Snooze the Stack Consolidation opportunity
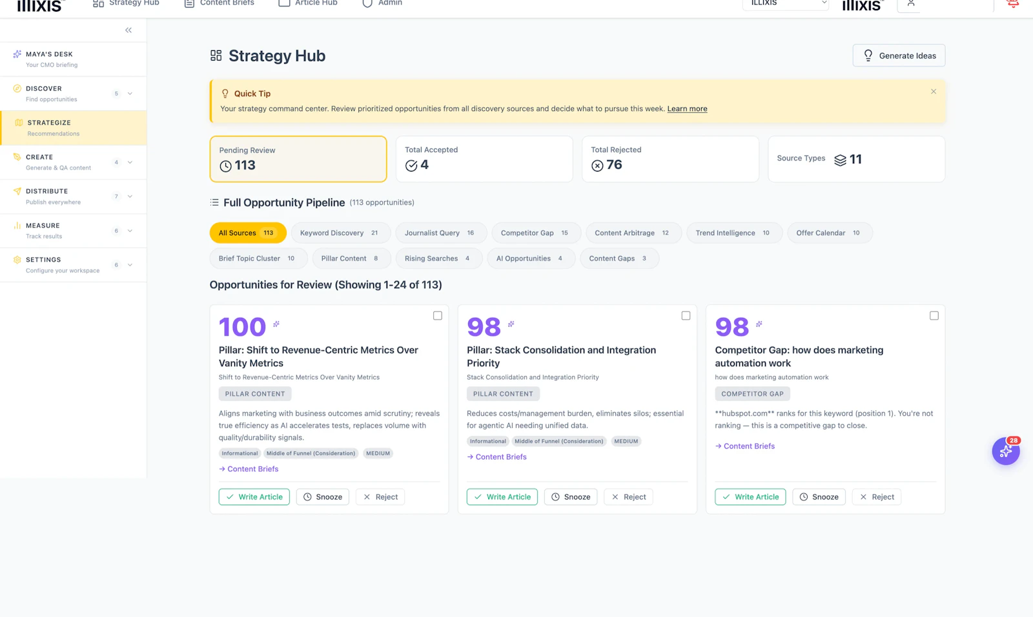This screenshot has width=1033, height=617. point(571,497)
